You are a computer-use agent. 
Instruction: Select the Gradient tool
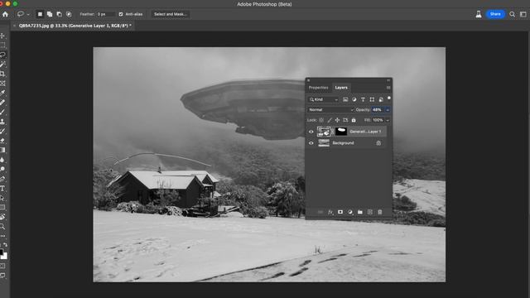(x=2, y=150)
